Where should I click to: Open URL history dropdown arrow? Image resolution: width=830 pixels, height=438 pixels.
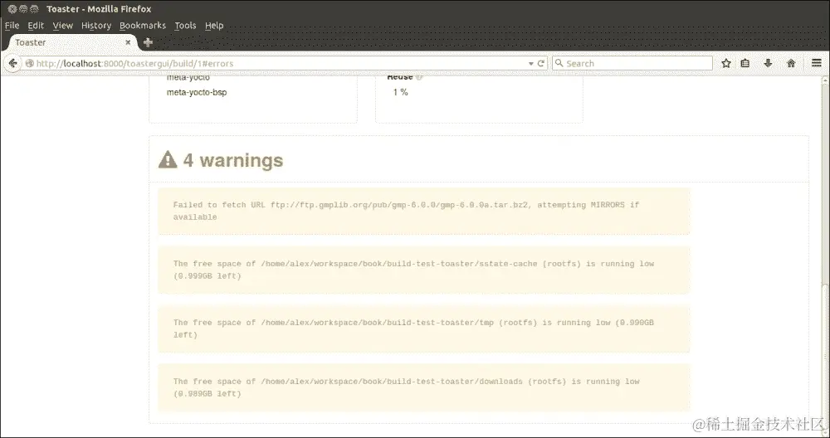[531, 64]
